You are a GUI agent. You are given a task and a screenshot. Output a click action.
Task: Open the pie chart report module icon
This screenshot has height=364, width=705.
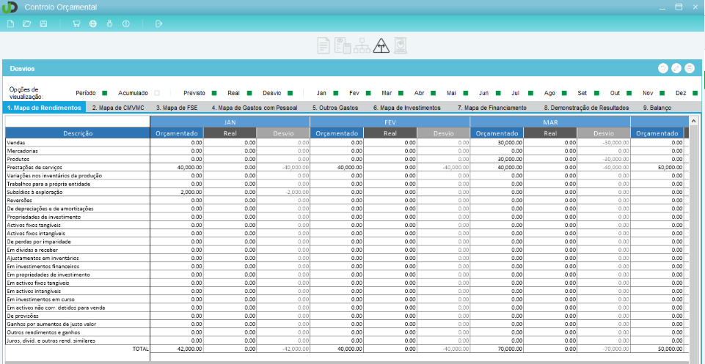400,46
